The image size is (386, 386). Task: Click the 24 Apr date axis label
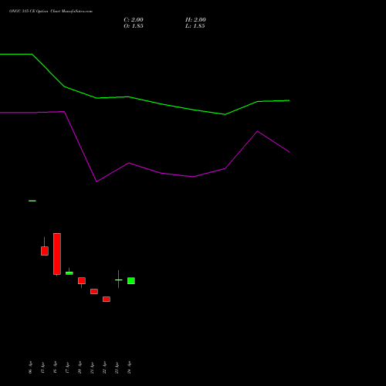[x=129, y=367]
